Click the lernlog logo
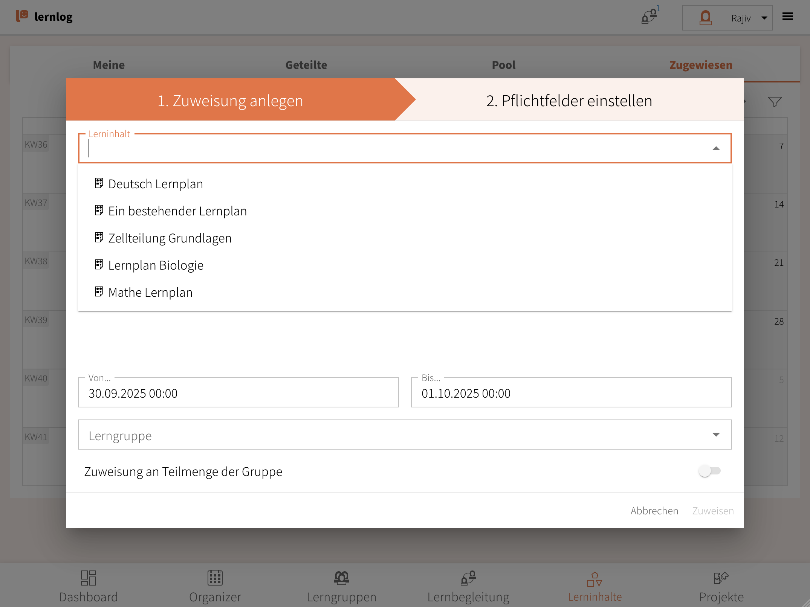 [x=45, y=17]
